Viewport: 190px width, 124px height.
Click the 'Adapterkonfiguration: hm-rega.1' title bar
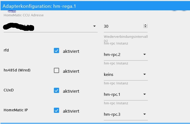click(x=39, y=6)
